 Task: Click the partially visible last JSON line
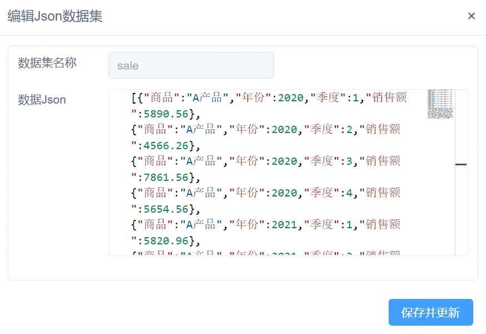click(x=266, y=253)
